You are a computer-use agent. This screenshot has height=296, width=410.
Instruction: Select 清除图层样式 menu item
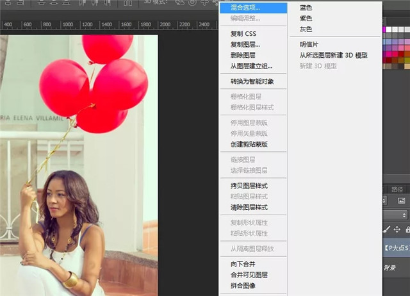249,207
